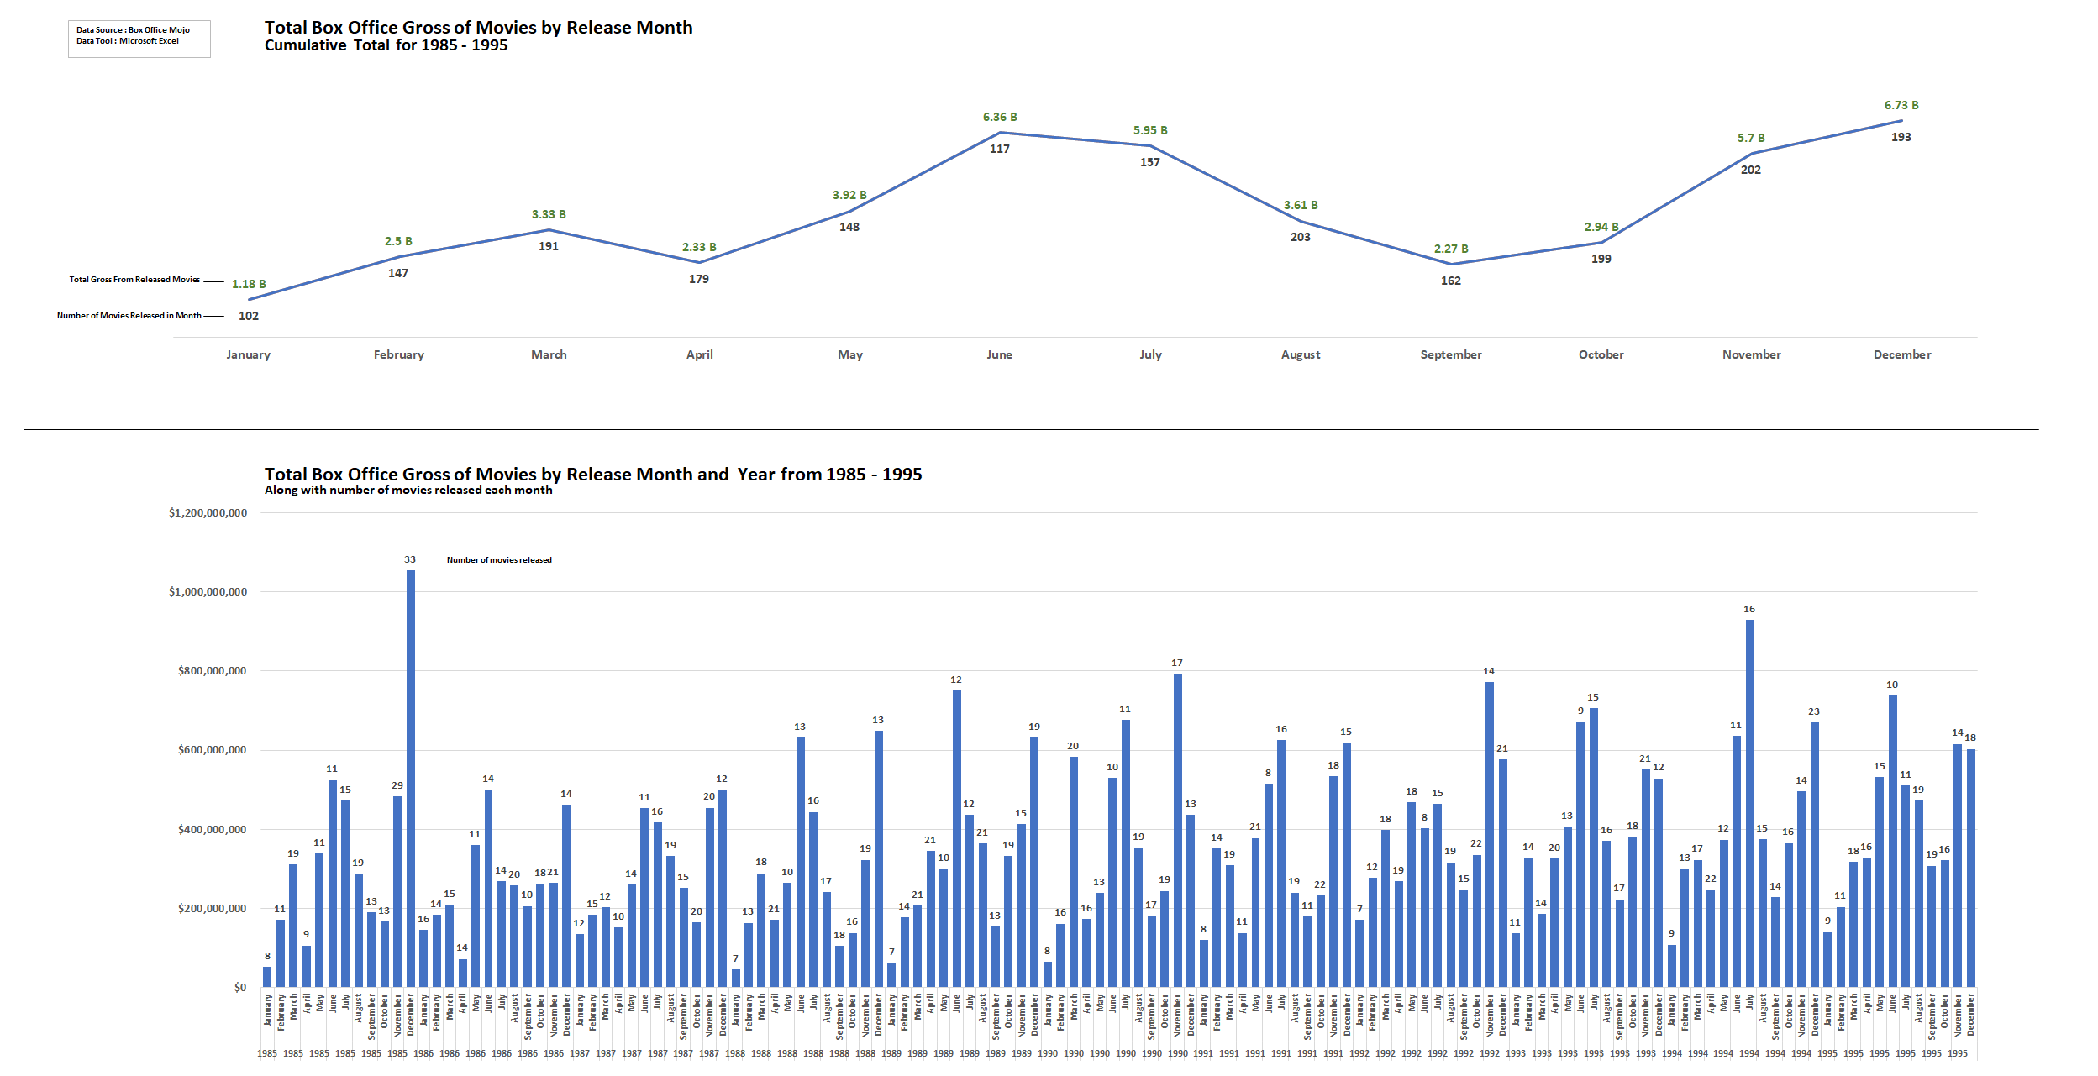Select the 'Number of movies released' bar annotation
2098x1076 pixels.
499,560
